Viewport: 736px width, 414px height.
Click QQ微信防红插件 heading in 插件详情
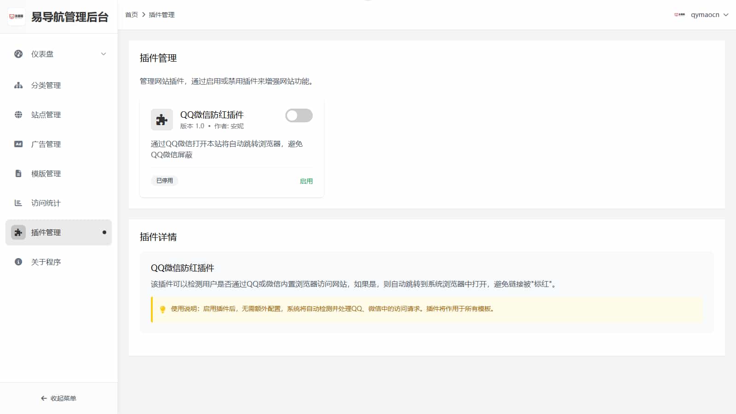(183, 268)
